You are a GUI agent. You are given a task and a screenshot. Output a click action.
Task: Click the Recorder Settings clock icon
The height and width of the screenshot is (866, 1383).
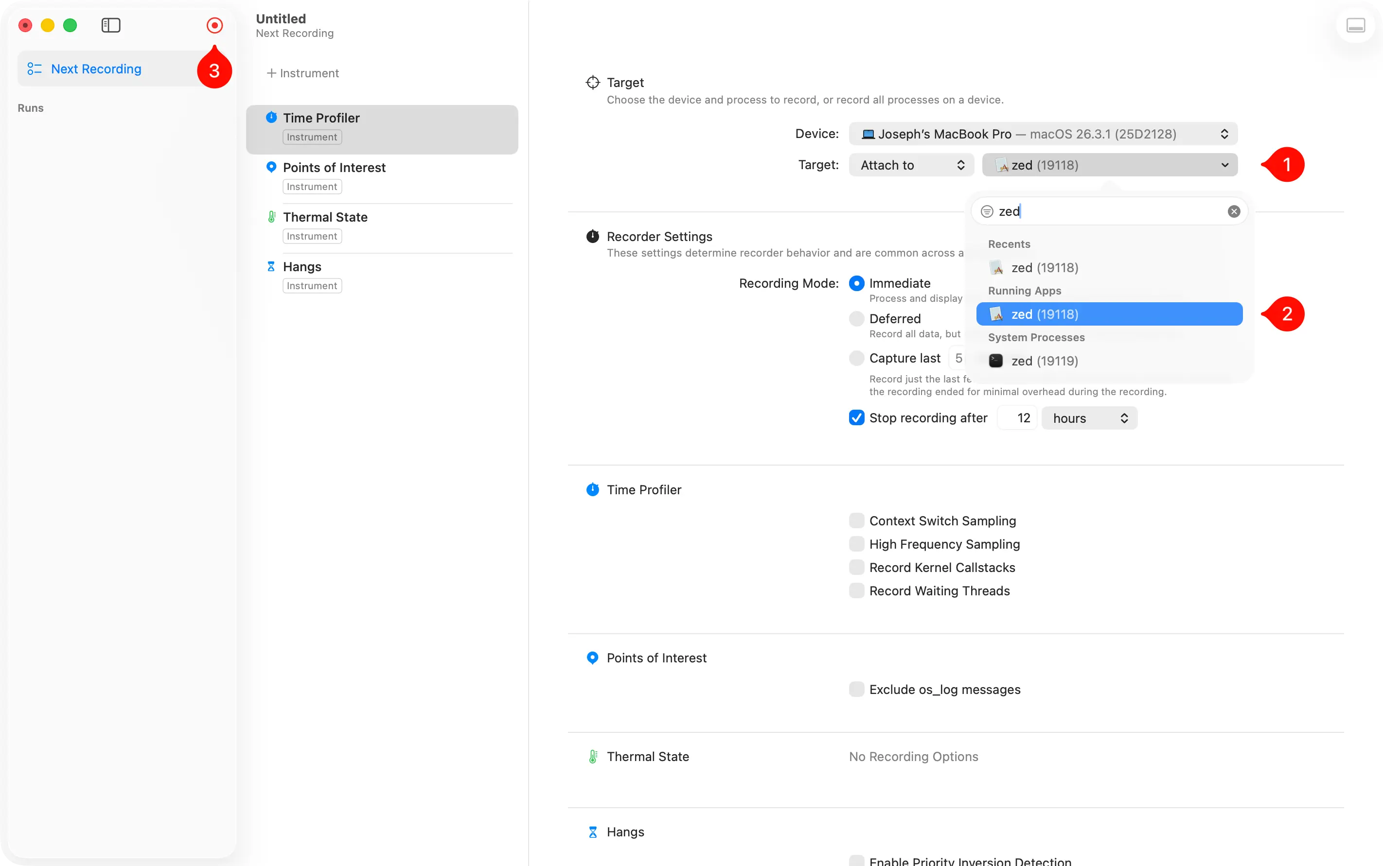592,236
